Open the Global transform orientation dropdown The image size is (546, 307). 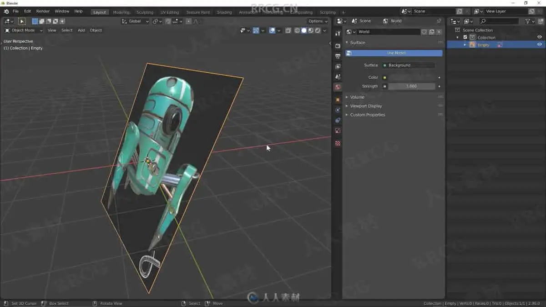tap(135, 21)
